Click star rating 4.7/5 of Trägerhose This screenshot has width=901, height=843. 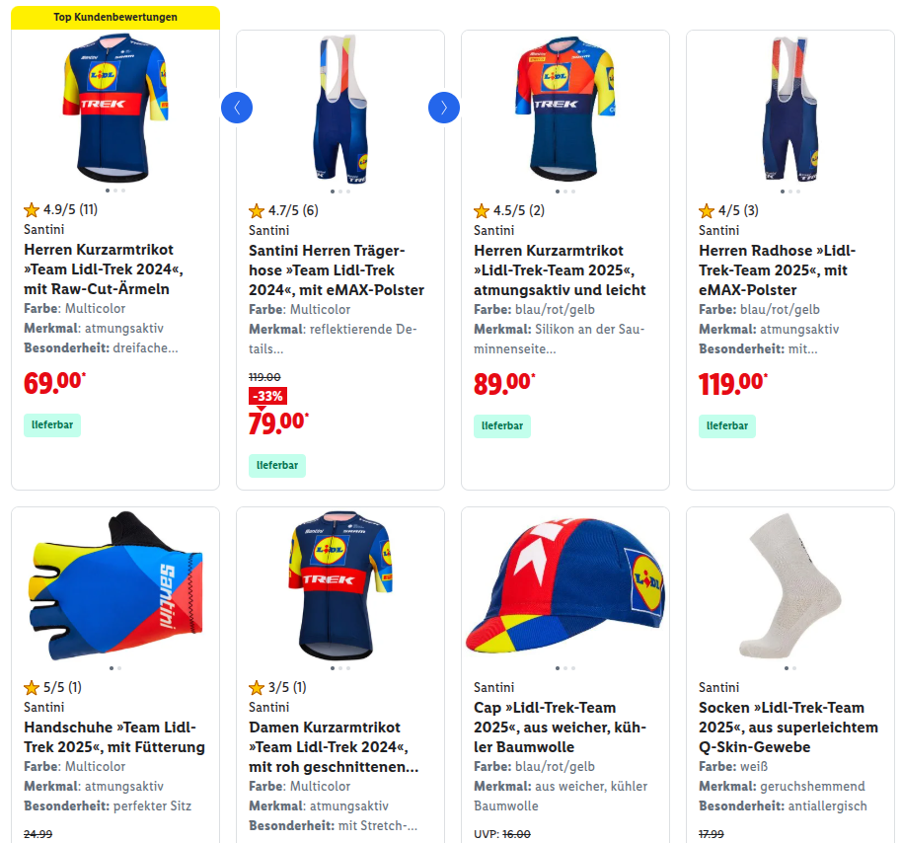pyautogui.click(x=284, y=211)
